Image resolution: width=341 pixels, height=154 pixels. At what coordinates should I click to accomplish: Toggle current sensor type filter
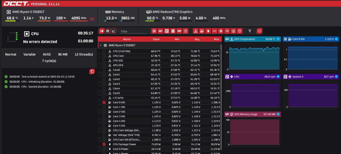click(214, 31)
